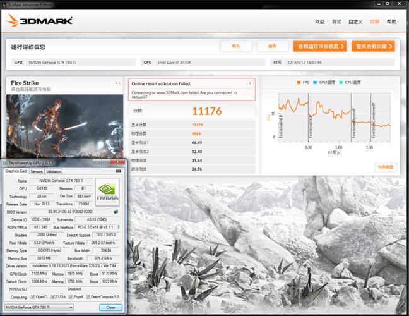Switch to the Validation tab in GPU-Z
409x316 pixels.
tap(54, 171)
